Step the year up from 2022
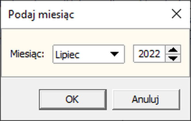191x121 pixels. click(x=173, y=50)
